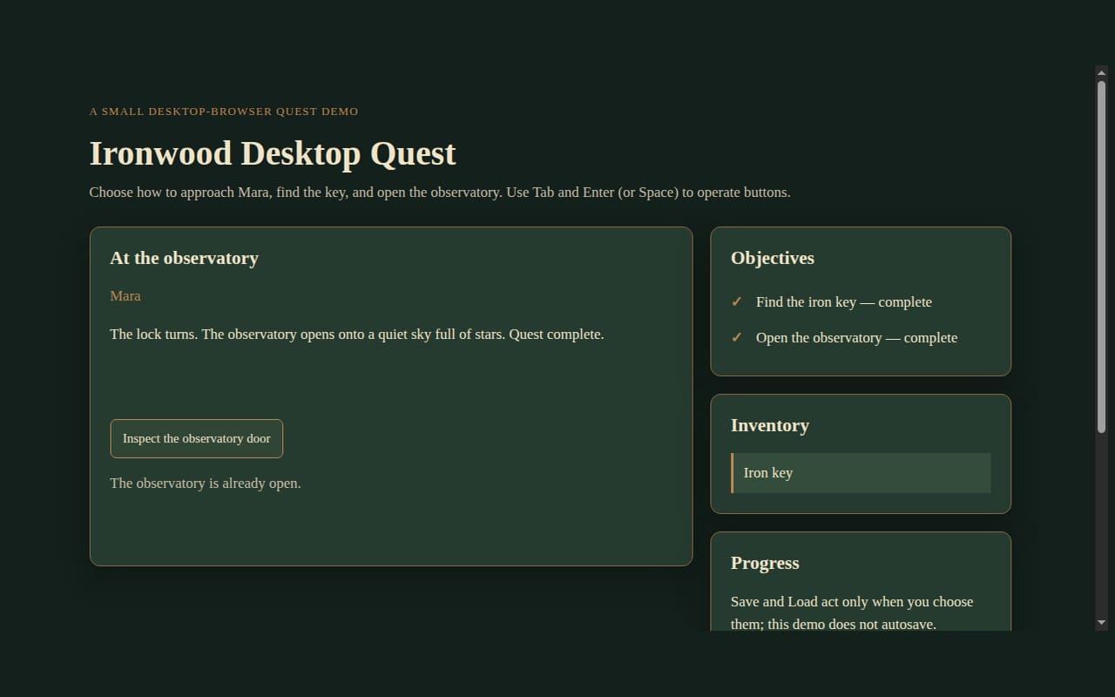Click 'The observatory is already open.' message
This screenshot has width=1115, height=697.
(x=206, y=484)
